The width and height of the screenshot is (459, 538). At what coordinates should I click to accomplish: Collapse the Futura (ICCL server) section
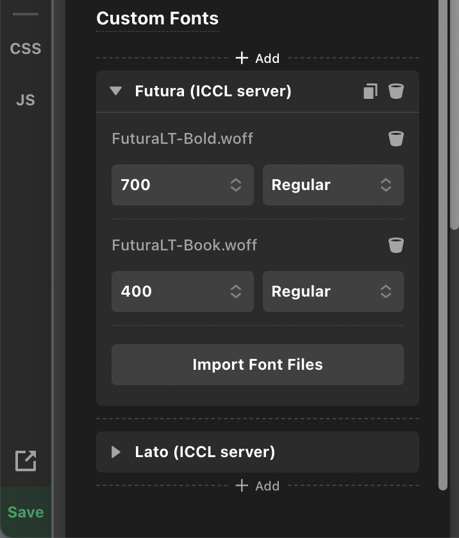tap(116, 91)
